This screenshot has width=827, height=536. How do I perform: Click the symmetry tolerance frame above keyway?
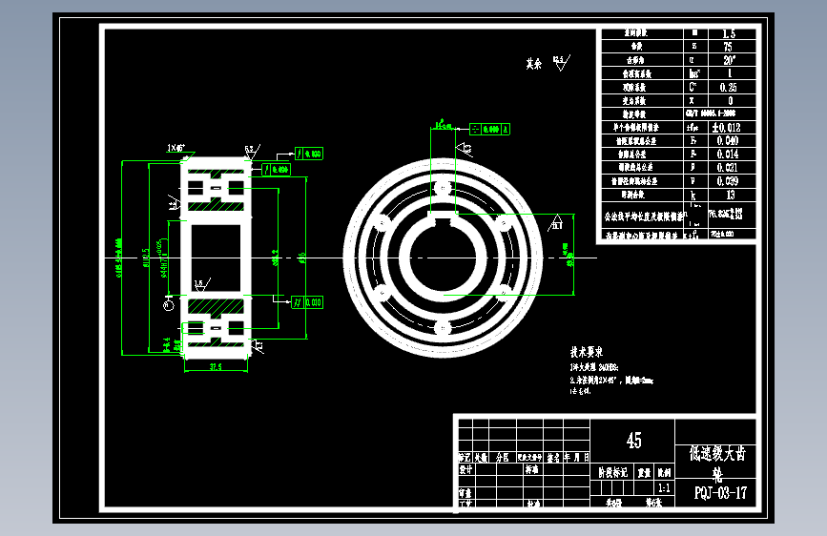(489, 130)
